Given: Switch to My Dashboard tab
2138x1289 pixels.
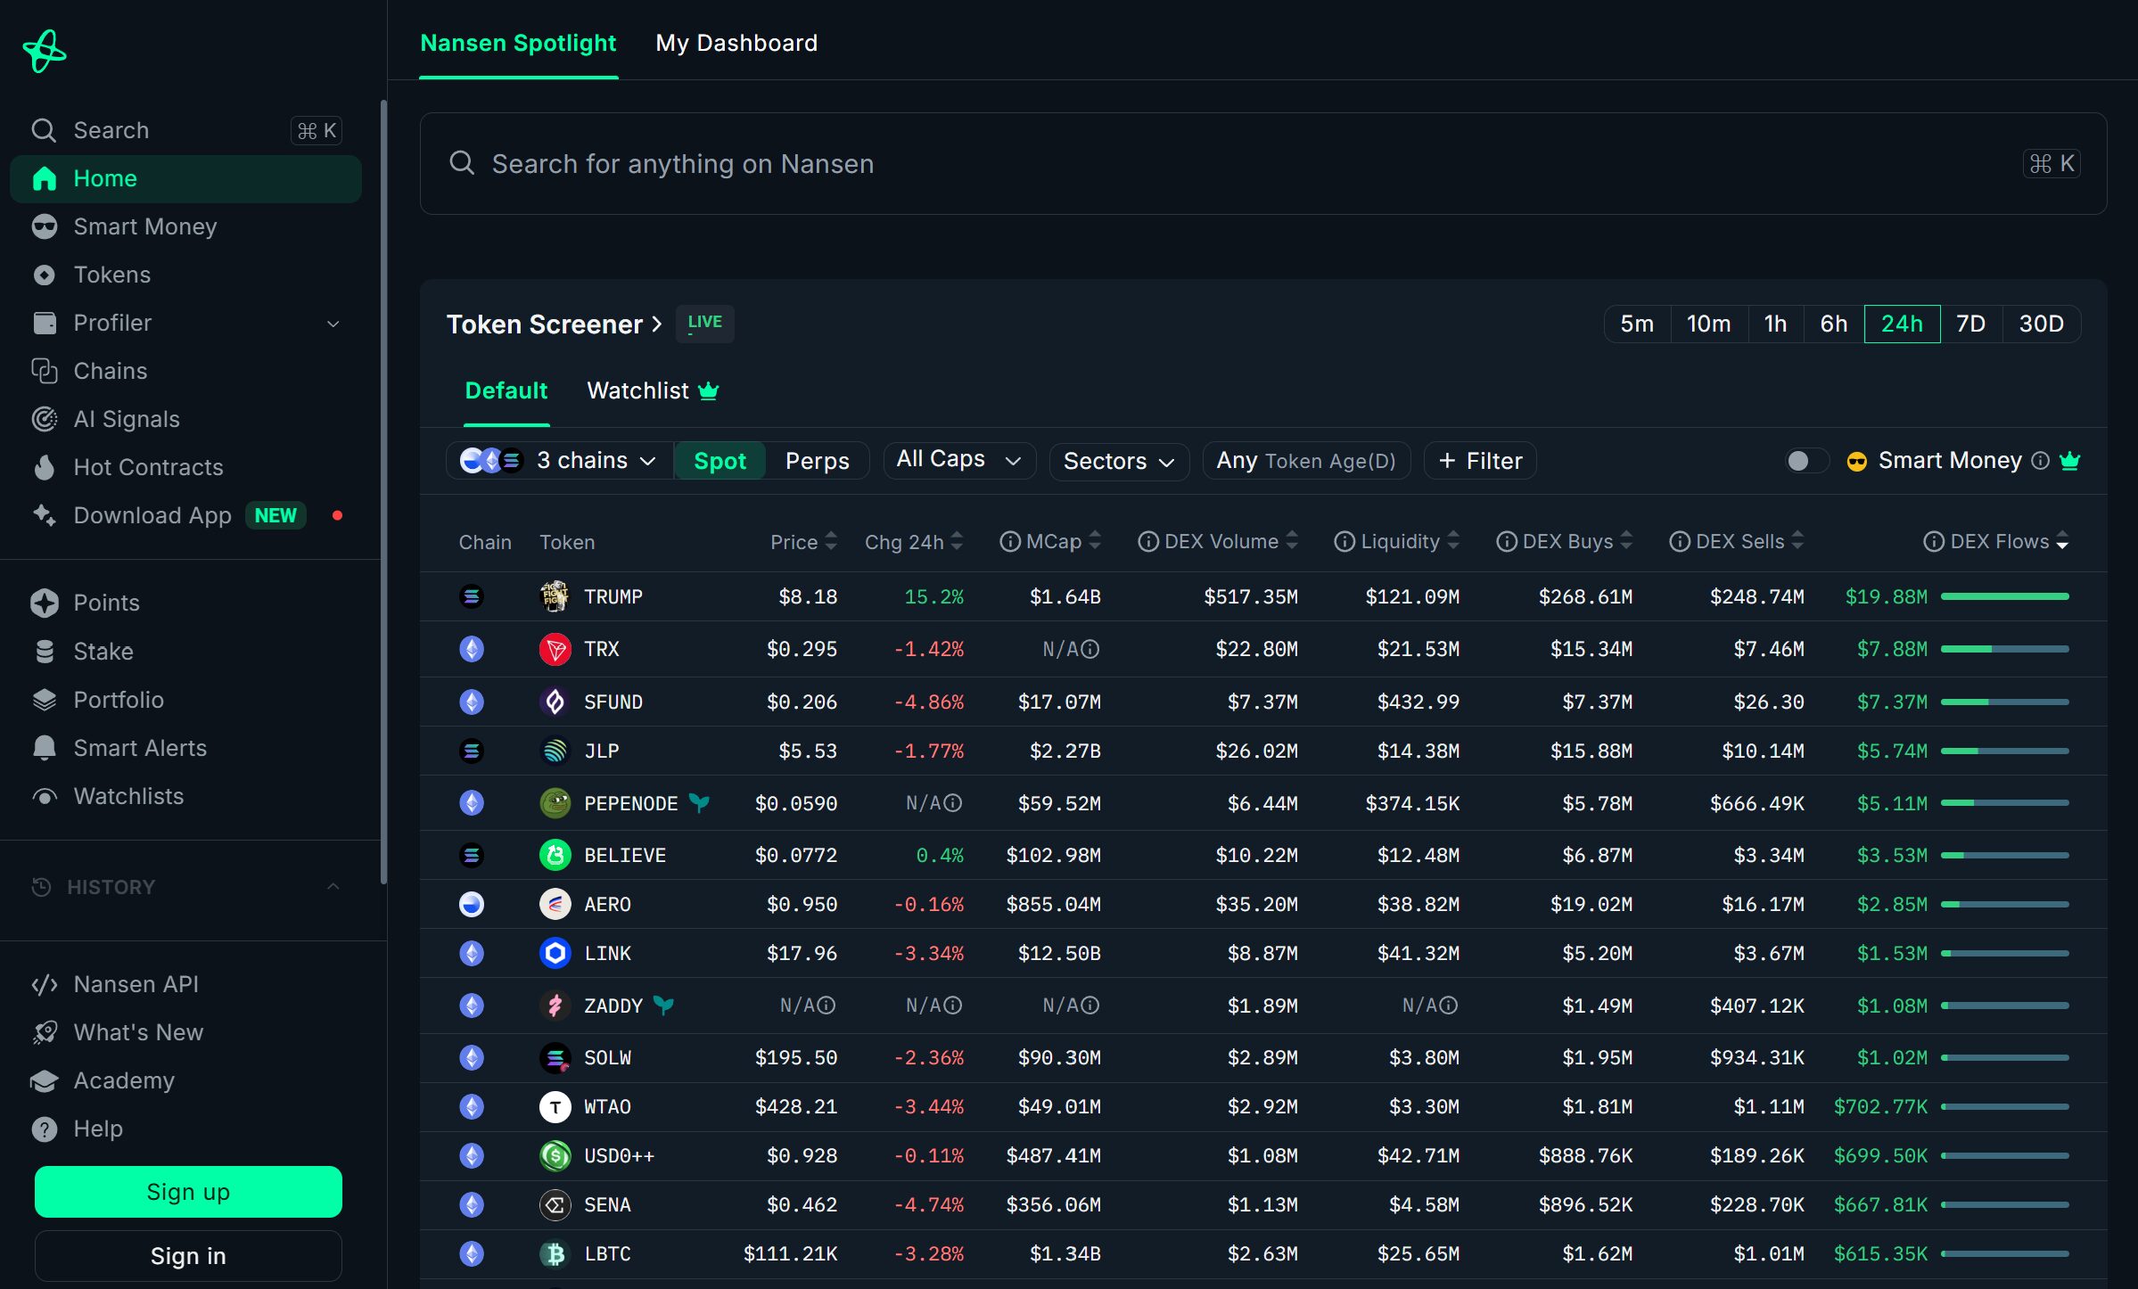Looking at the screenshot, I should click(736, 43).
